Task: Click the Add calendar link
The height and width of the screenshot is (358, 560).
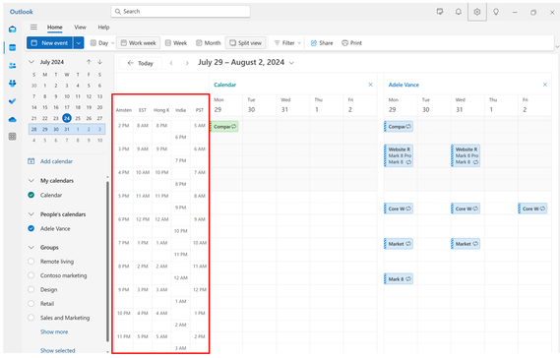Action: 56,161
